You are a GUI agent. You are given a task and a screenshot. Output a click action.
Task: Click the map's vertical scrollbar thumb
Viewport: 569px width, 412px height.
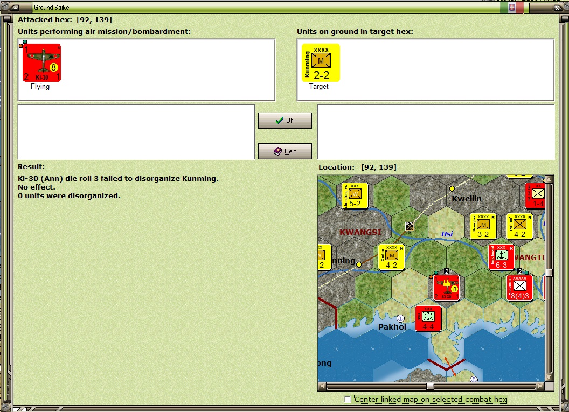click(x=549, y=273)
